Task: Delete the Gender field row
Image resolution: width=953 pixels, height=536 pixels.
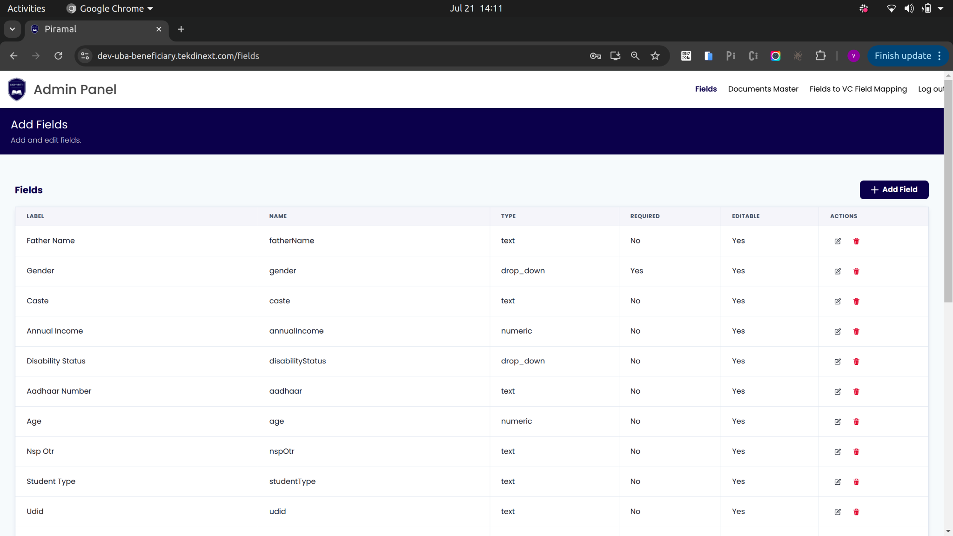Action: (x=856, y=271)
